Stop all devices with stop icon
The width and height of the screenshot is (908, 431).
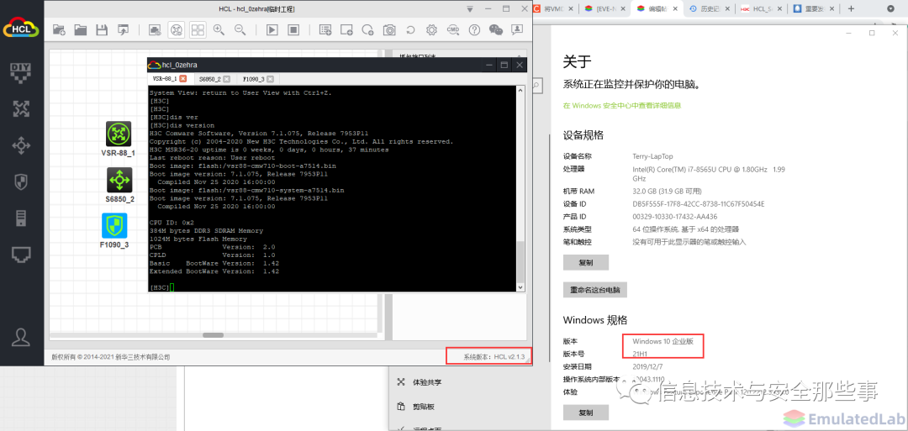pyautogui.click(x=293, y=30)
